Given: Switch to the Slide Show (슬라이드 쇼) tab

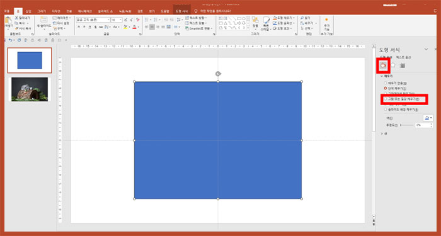Looking at the screenshot, I should point(105,11).
